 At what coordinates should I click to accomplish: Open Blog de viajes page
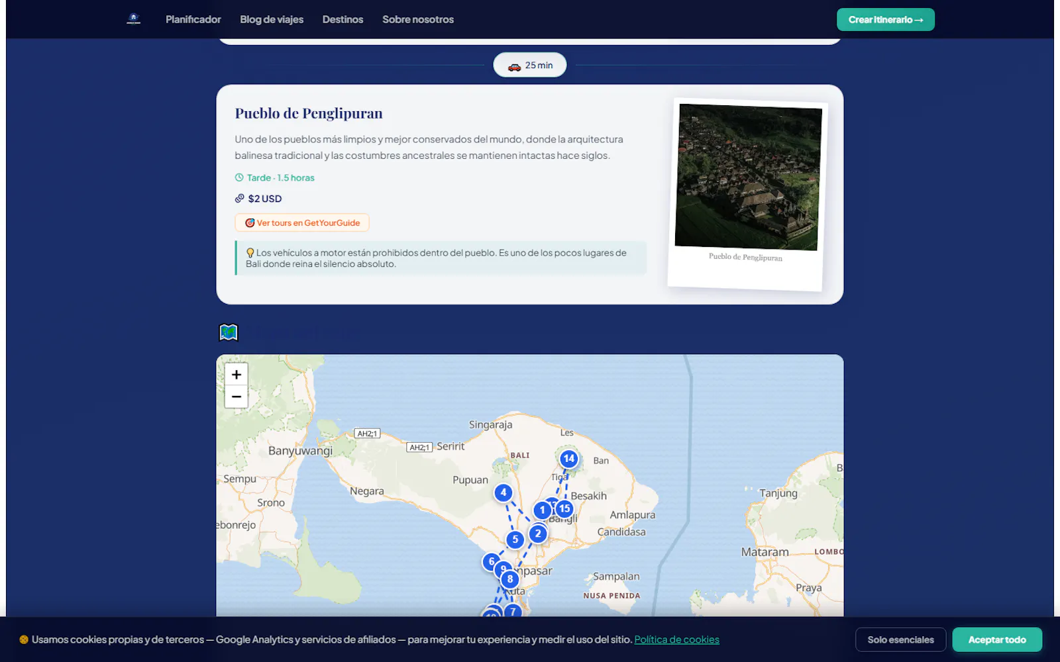(x=272, y=19)
